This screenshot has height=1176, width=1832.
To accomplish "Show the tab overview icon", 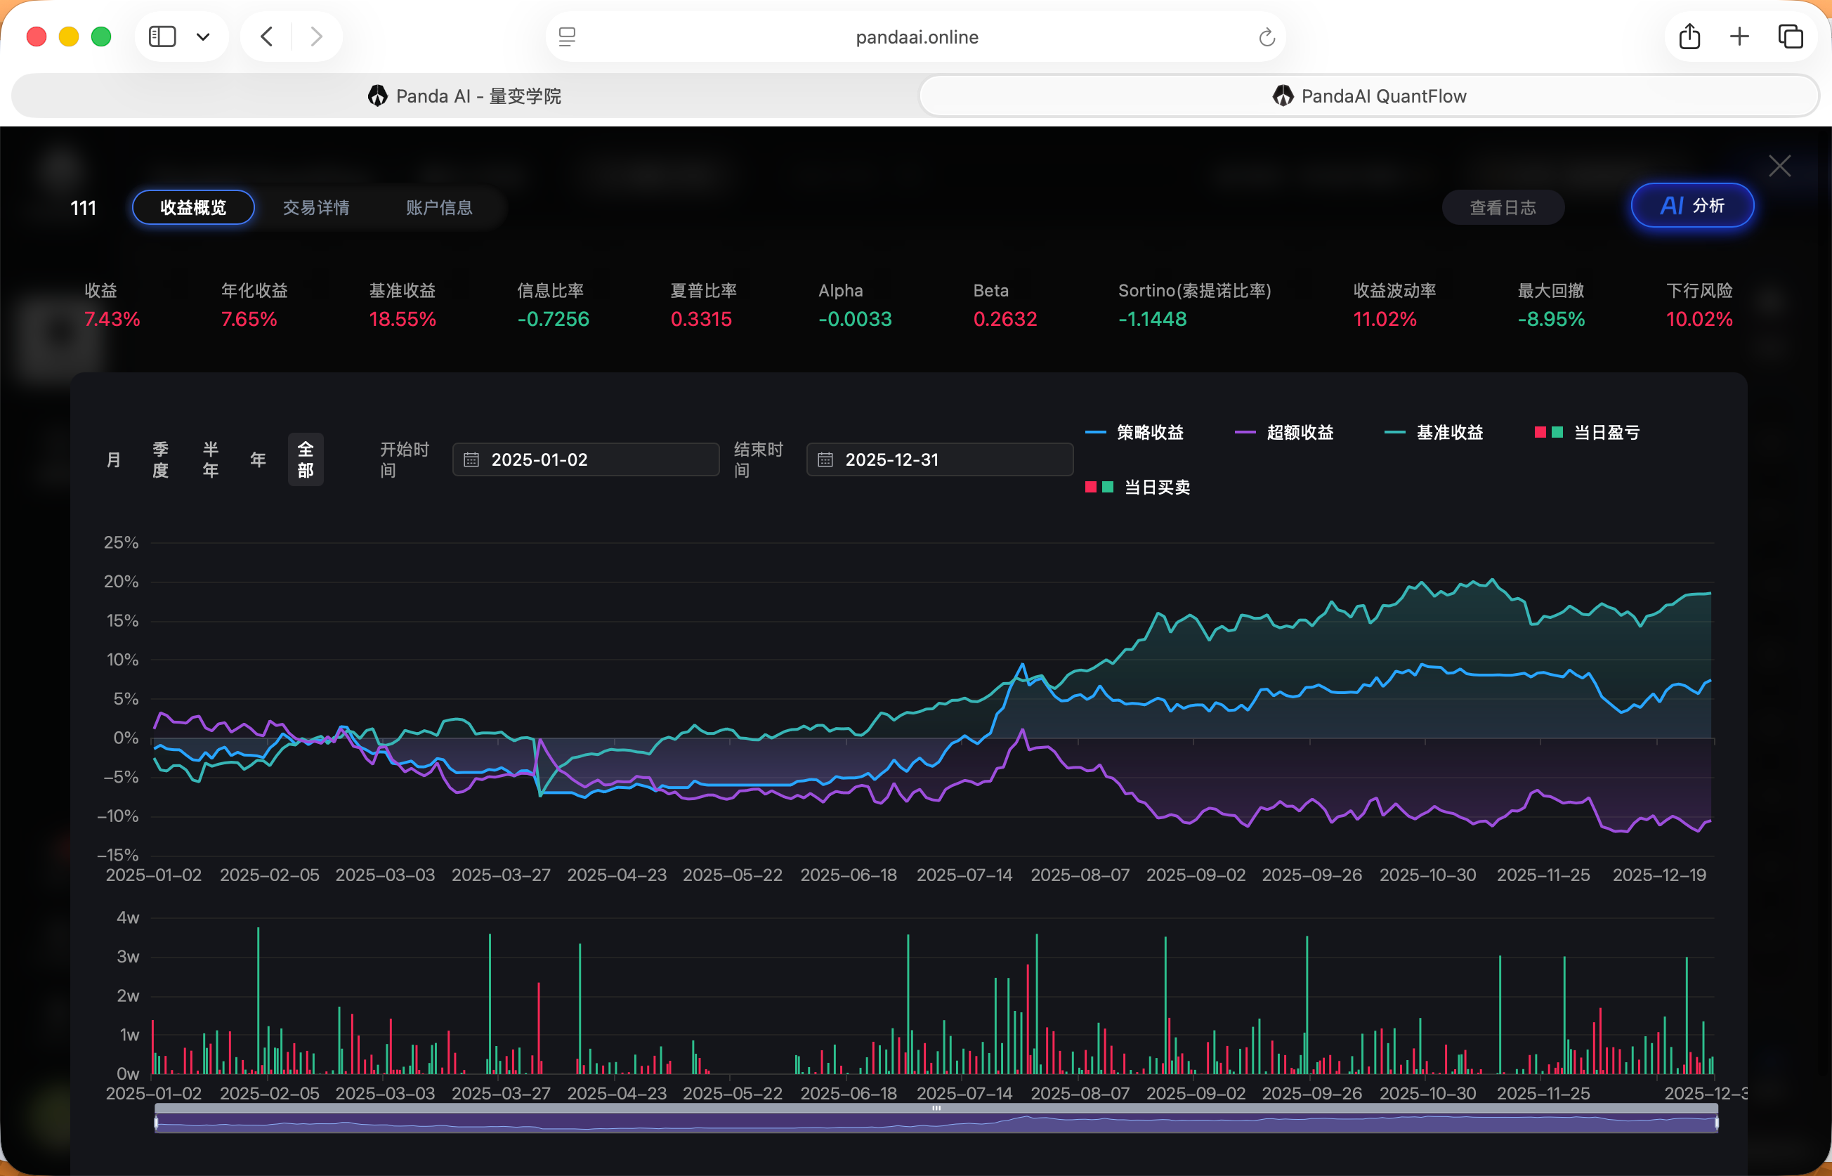I will point(1791,36).
